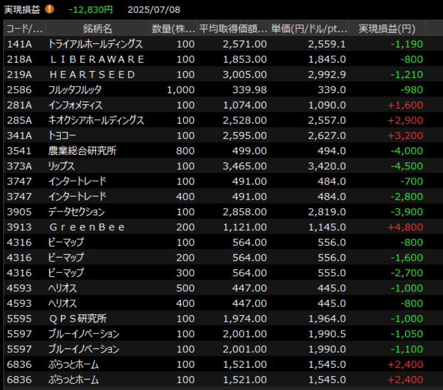
Task: Sort by the 平均取得価額 column header
Action: [x=233, y=28]
